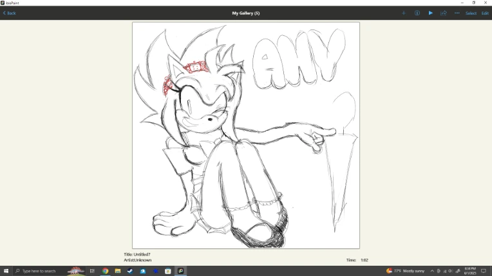
Task: Click the Edit button
Action: [x=485, y=13]
